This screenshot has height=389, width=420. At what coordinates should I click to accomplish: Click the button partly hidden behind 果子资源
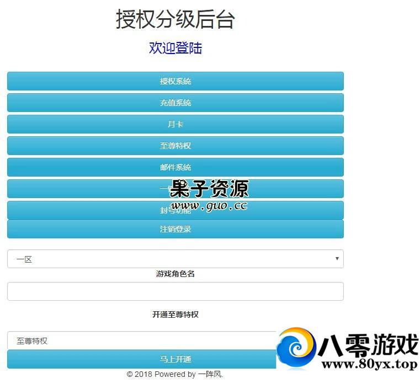tap(83, 189)
